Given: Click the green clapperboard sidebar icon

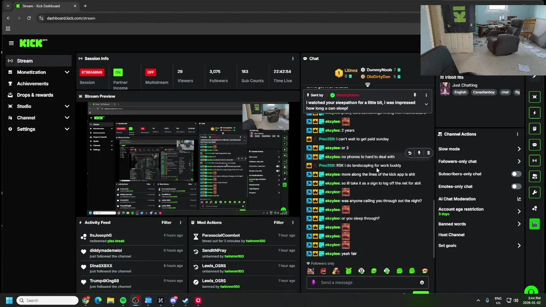Looking at the screenshot, I should pos(534,224).
